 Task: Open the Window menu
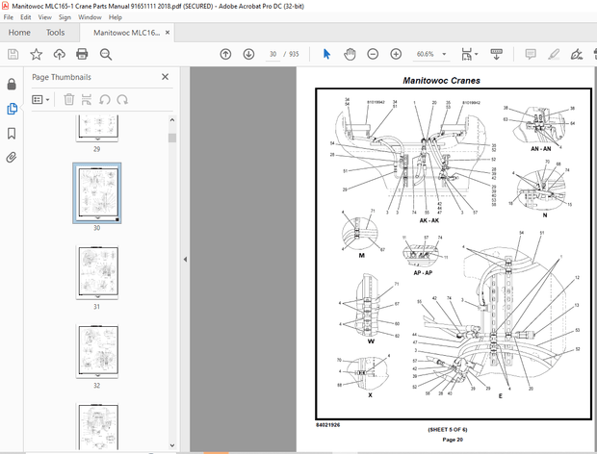pos(90,17)
